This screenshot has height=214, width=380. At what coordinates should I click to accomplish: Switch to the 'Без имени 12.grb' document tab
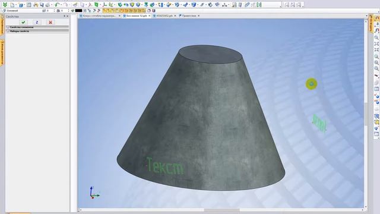[137, 16]
